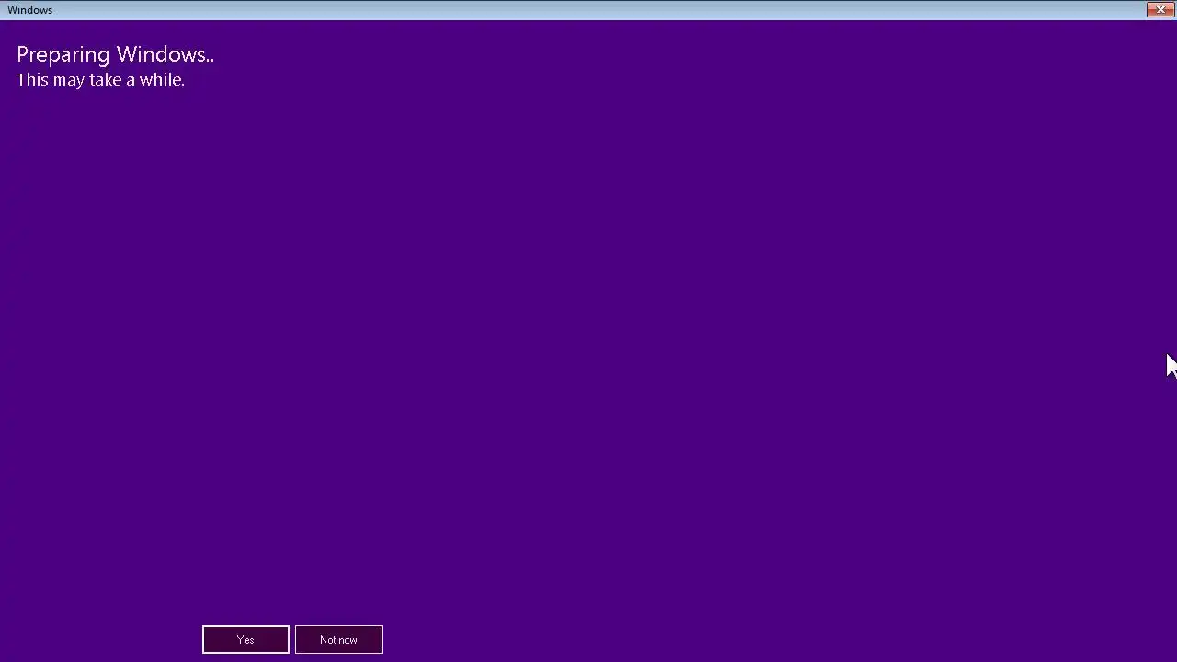Screen dimensions: 1177x662
Task: Click the "This may take a while." text
Action: [x=100, y=80]
